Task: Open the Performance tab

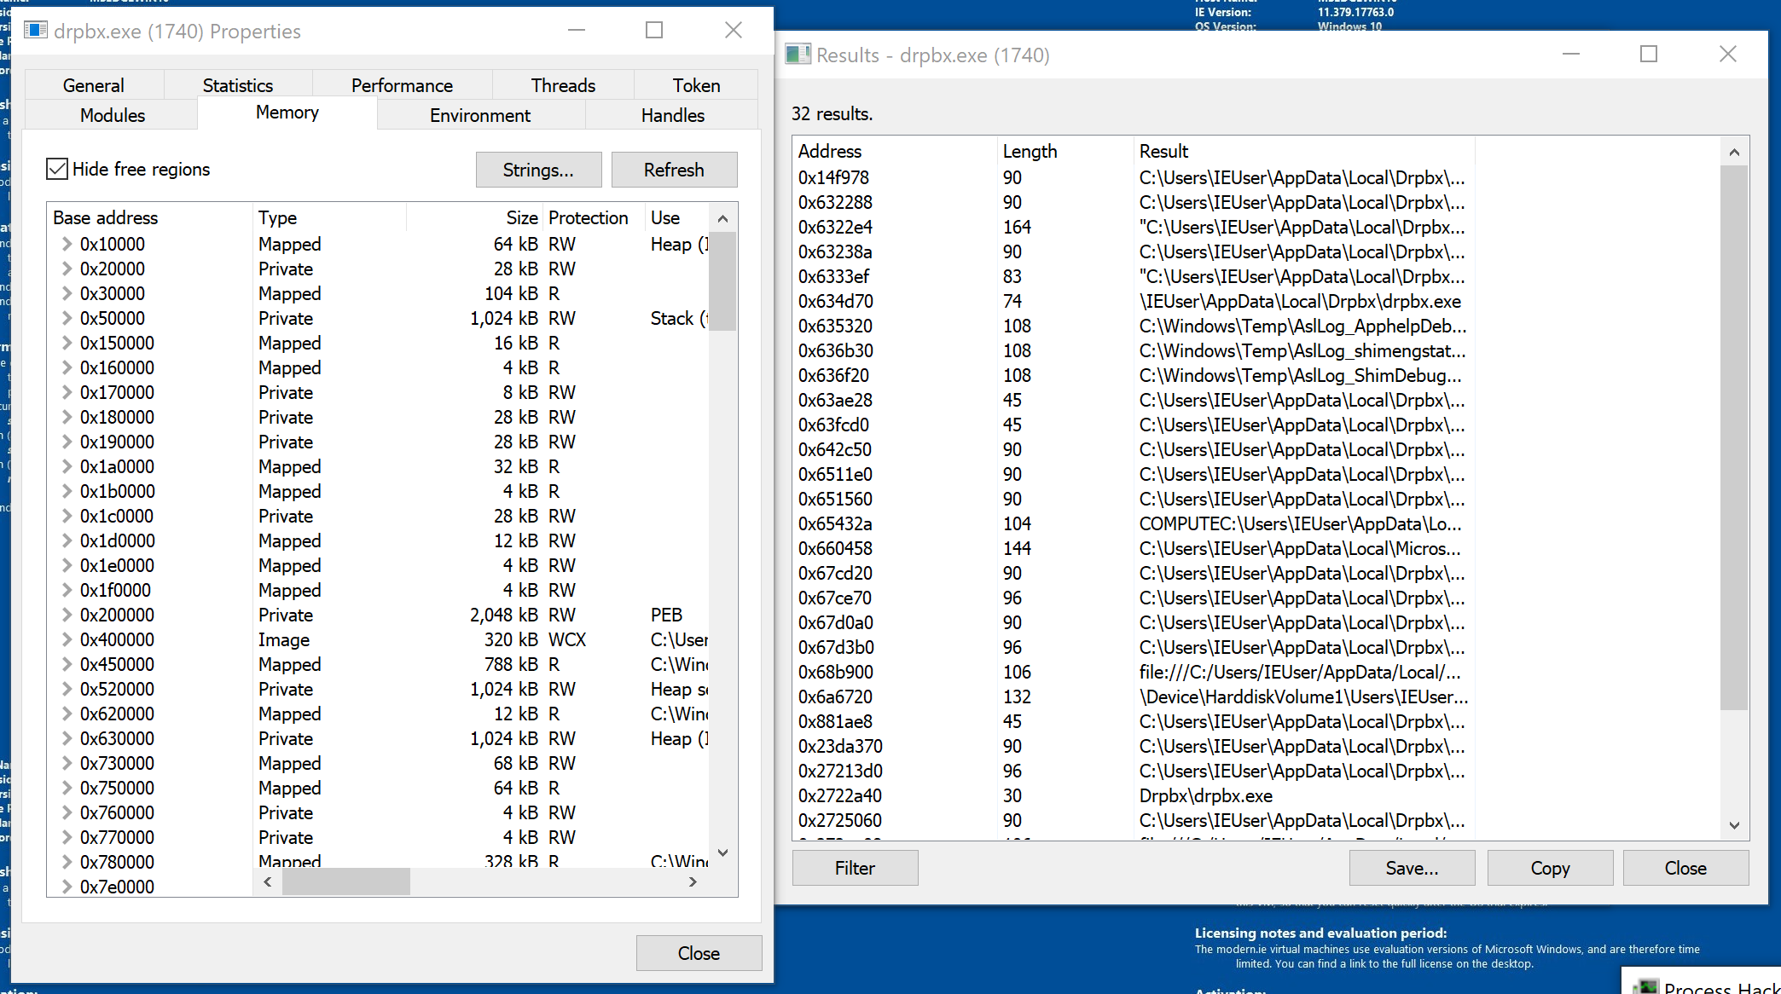Action: (x=402, y=85)
